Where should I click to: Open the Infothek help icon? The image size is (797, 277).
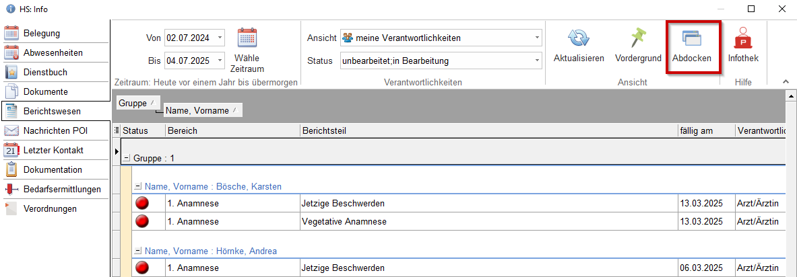point(742,39)
